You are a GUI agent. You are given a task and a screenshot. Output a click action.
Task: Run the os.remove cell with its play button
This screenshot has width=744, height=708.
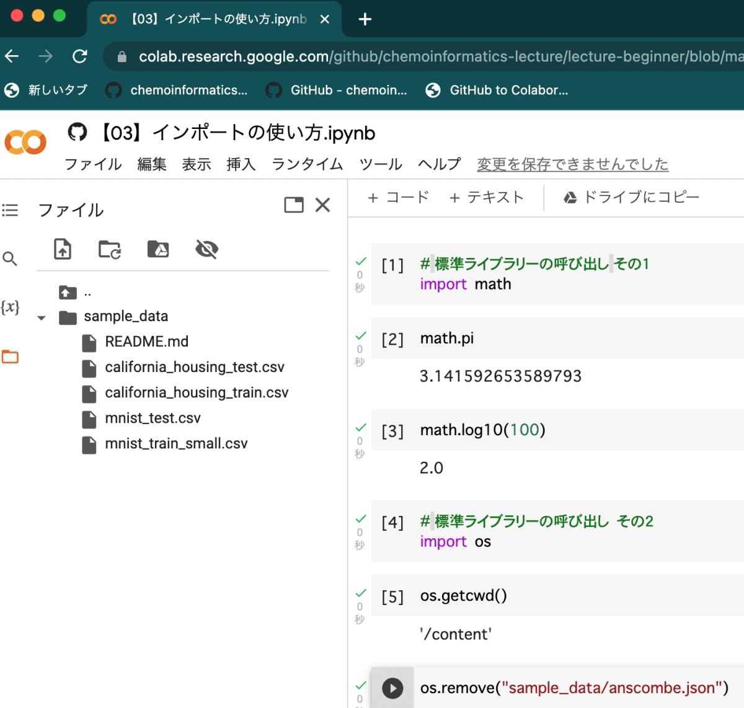point(392,688)
